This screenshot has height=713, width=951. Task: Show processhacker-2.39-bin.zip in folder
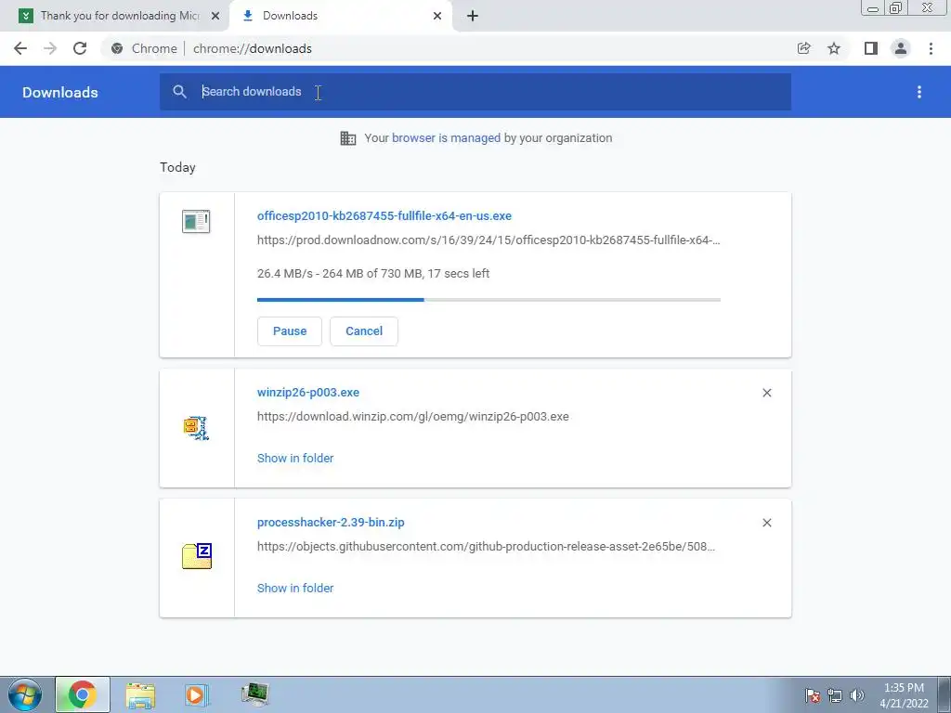click(x=295, y=588)
